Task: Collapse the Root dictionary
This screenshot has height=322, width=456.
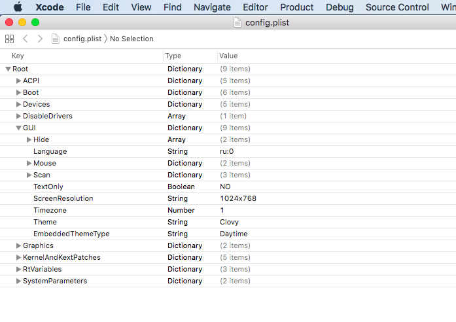Action: coord(8,69)
